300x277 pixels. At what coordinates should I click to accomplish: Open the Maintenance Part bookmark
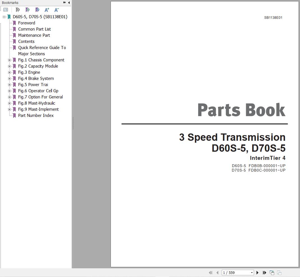pos(34,35)
